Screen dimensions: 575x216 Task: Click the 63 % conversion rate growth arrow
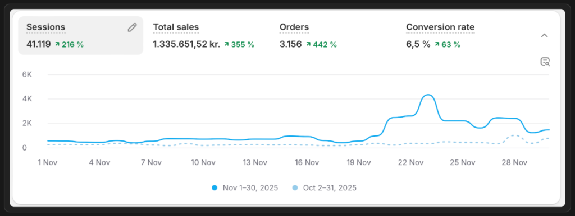click(437, 45)
